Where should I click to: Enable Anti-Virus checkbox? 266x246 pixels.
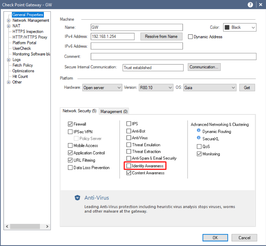[x=129, y=138]
